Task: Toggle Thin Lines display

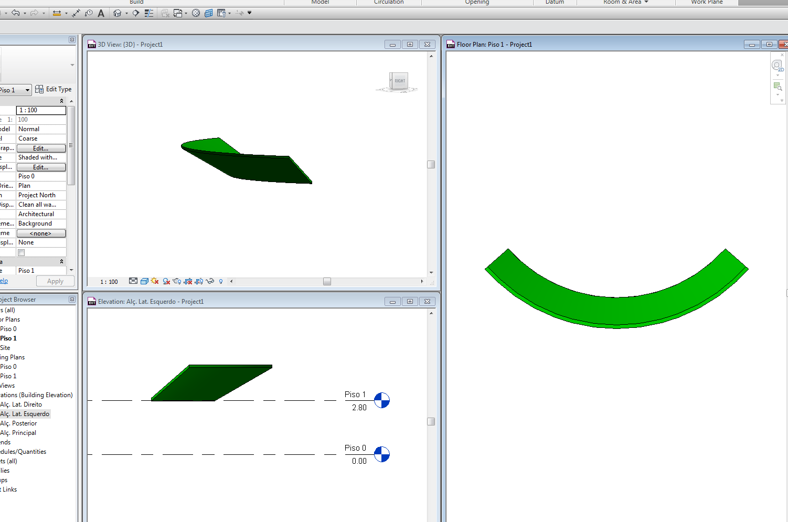Action: tap(149, 13)
